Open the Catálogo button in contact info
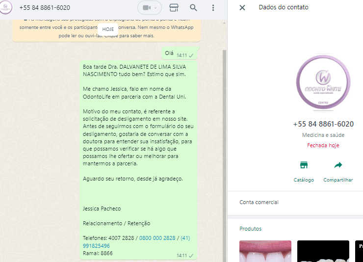 304,172
